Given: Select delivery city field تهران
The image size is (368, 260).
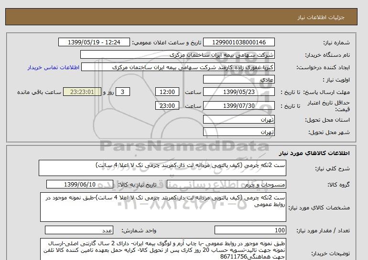Looking at the screenshot, I should (x=239, y=132).
